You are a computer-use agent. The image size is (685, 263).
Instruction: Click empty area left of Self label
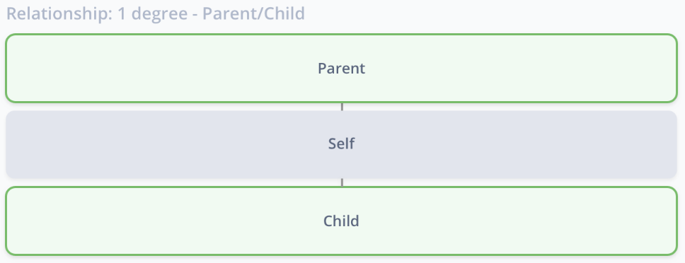pyautogui.click(x=166, y=144)
